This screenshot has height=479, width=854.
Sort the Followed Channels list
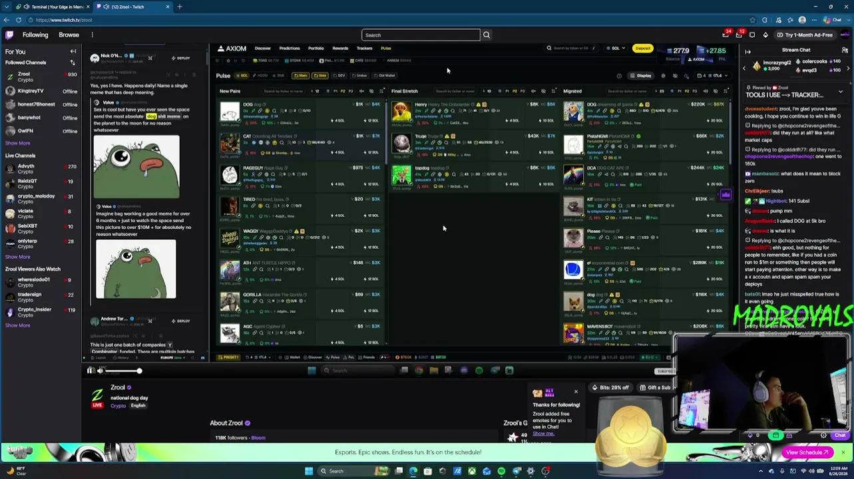73,63
